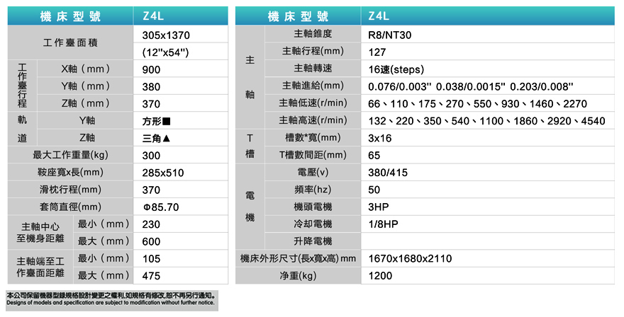Image resolution: width=624 pixels, height=317 pixels.
Task: Click the 最大工作重量(kg) label
Action: (70, 155)
